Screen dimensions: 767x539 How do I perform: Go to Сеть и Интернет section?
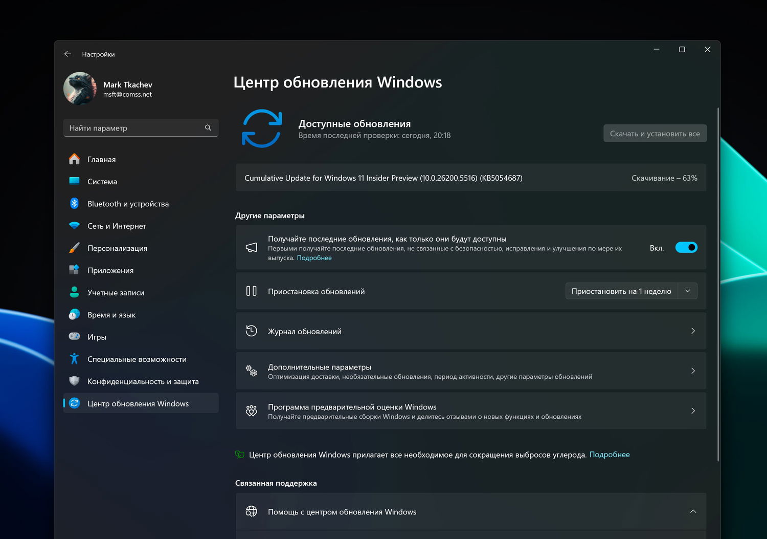(x=117, y=226)
